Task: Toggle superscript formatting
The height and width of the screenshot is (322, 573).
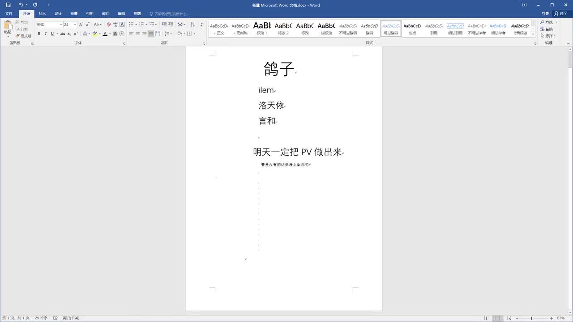Action: 76,34
